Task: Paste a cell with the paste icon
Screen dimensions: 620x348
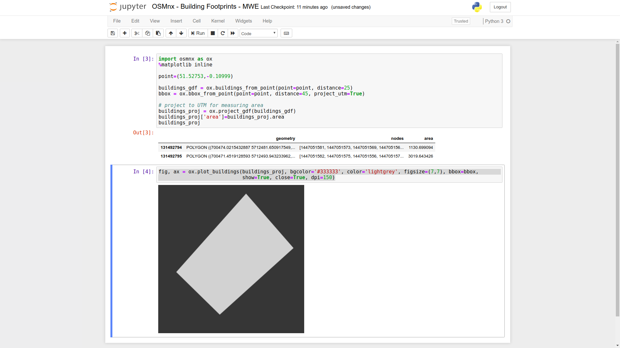Action: click(x=158, y=33)
